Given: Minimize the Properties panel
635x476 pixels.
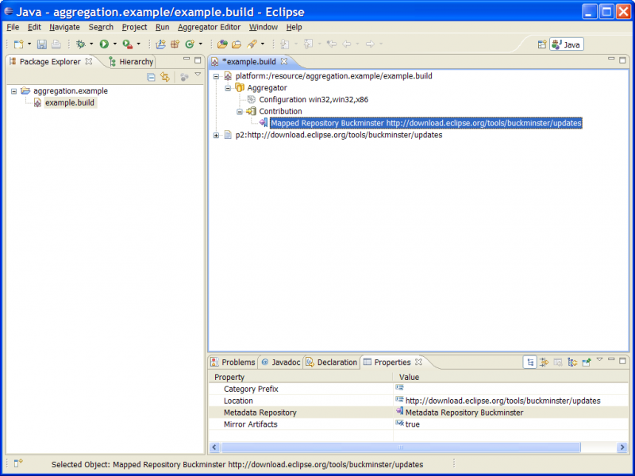Looking at the screenshot, I should pos(611,359).
